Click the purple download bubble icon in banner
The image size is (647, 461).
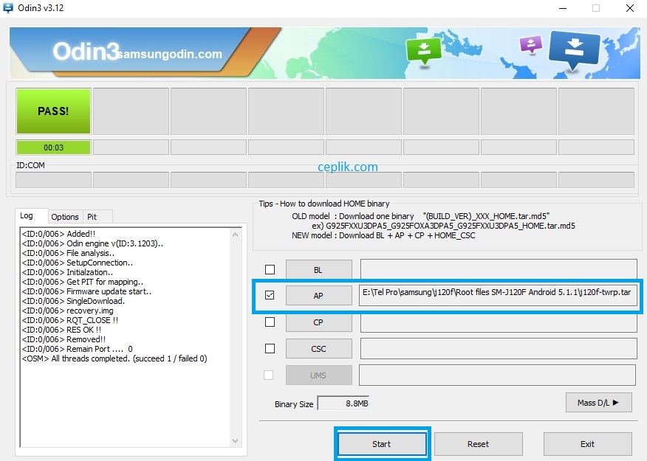click(530, 44)
